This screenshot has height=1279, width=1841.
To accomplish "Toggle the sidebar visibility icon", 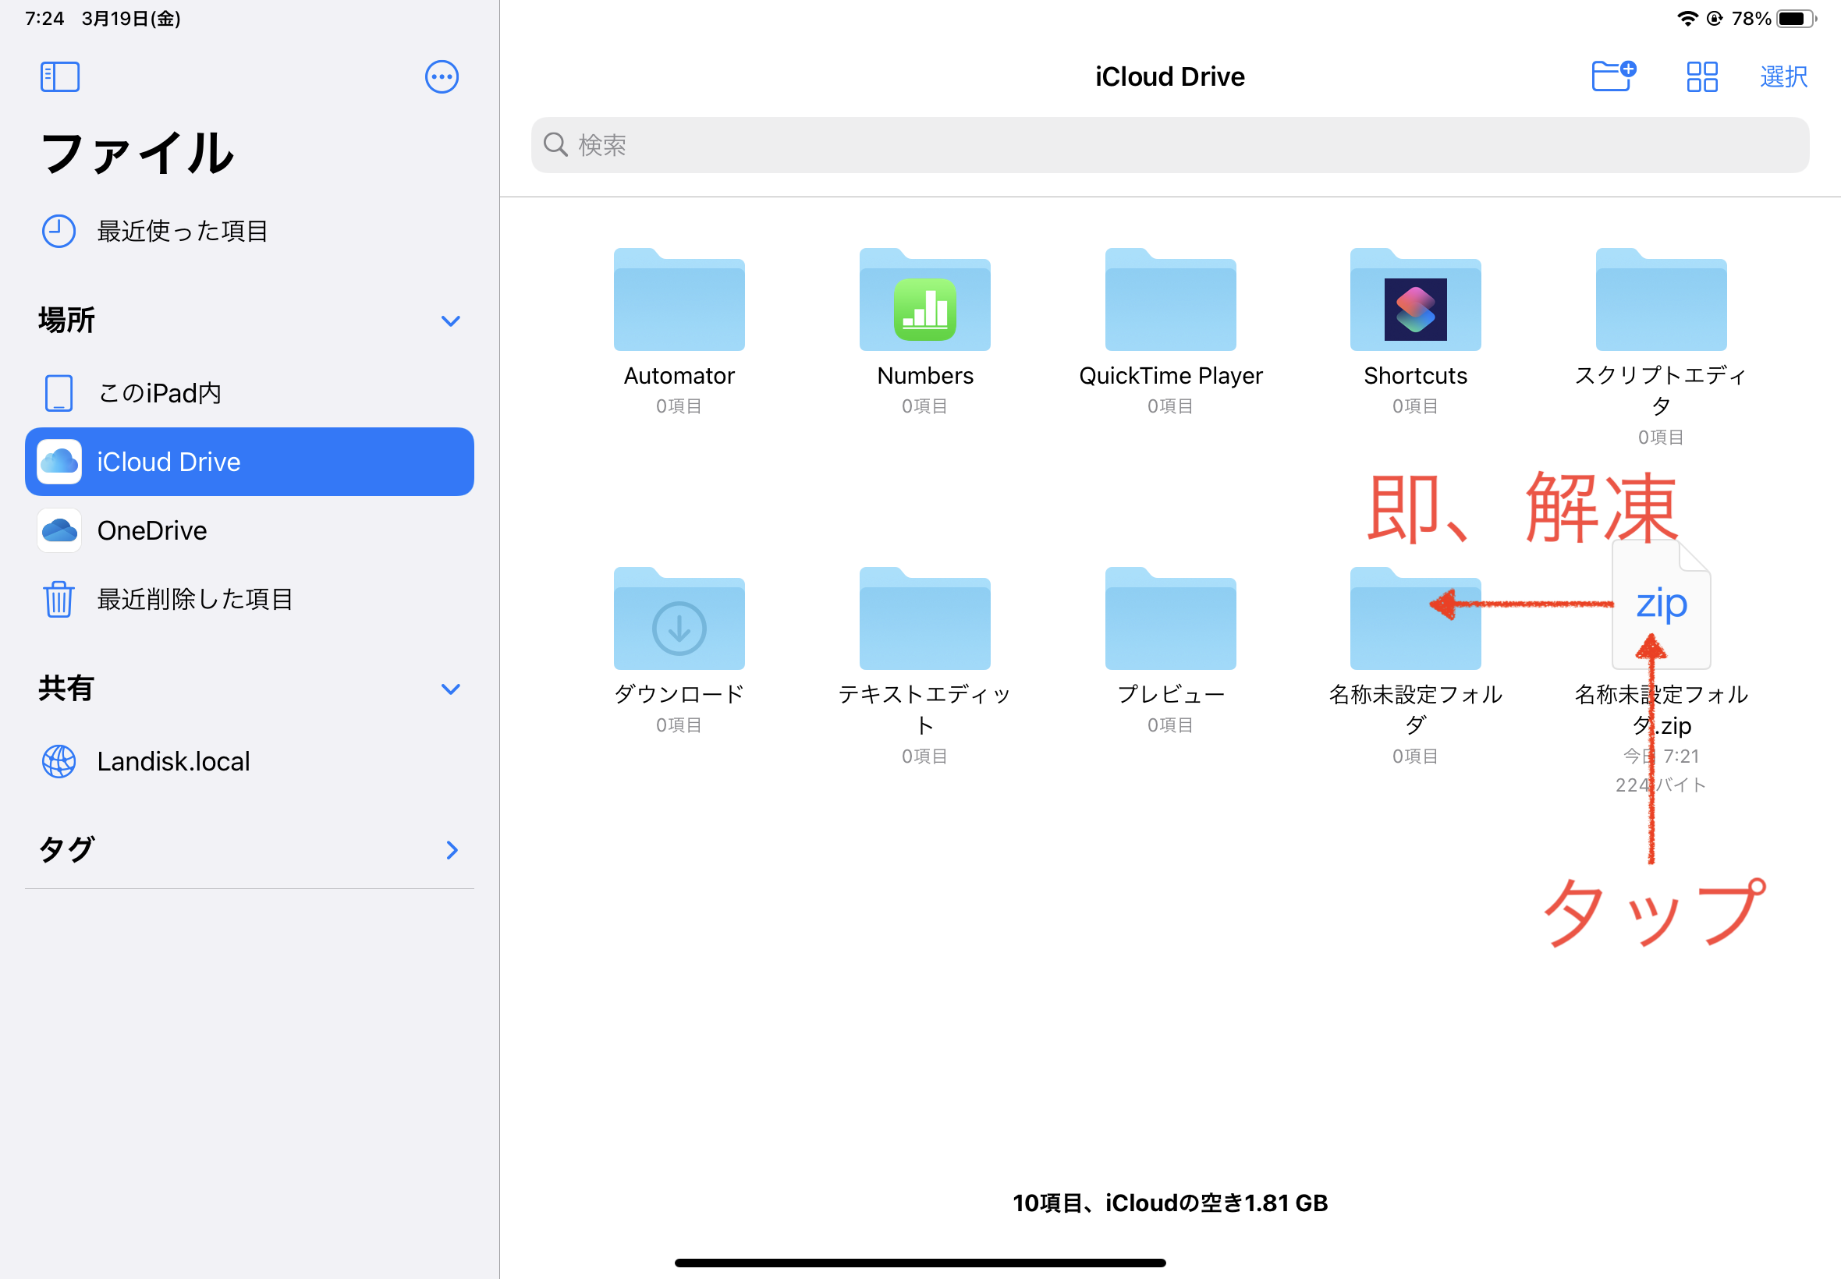I will point(60,77).
